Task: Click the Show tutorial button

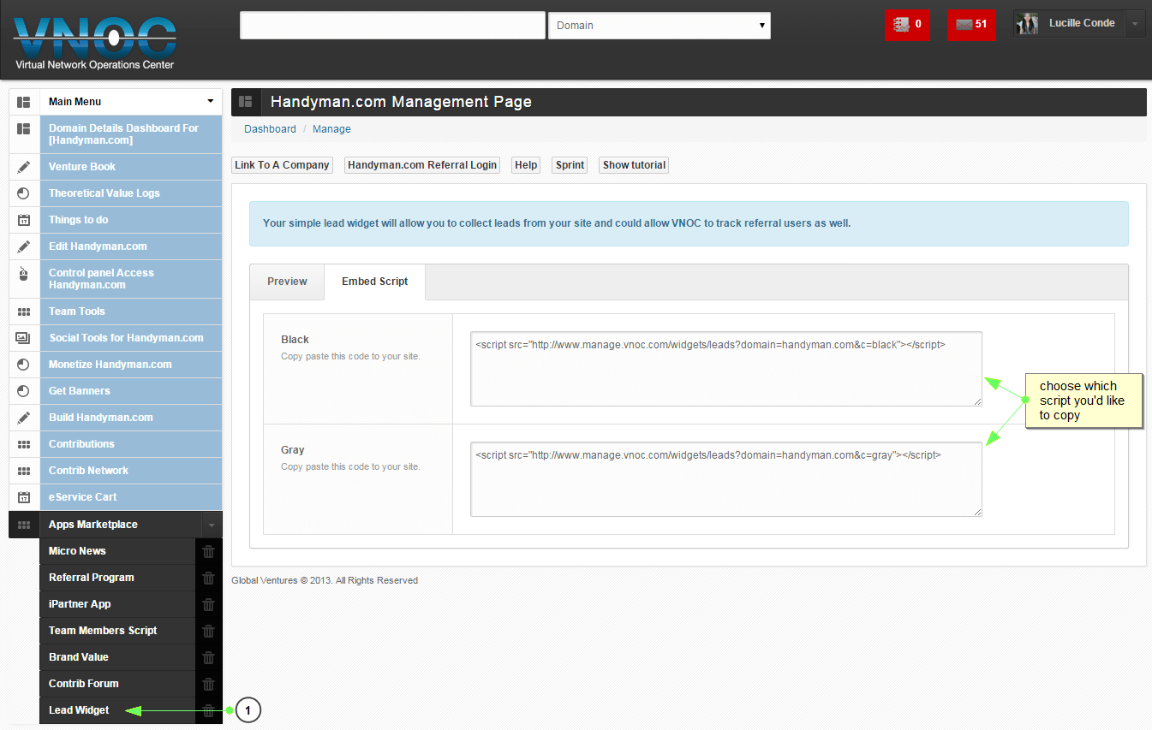Action: click(x=634, y=165)
